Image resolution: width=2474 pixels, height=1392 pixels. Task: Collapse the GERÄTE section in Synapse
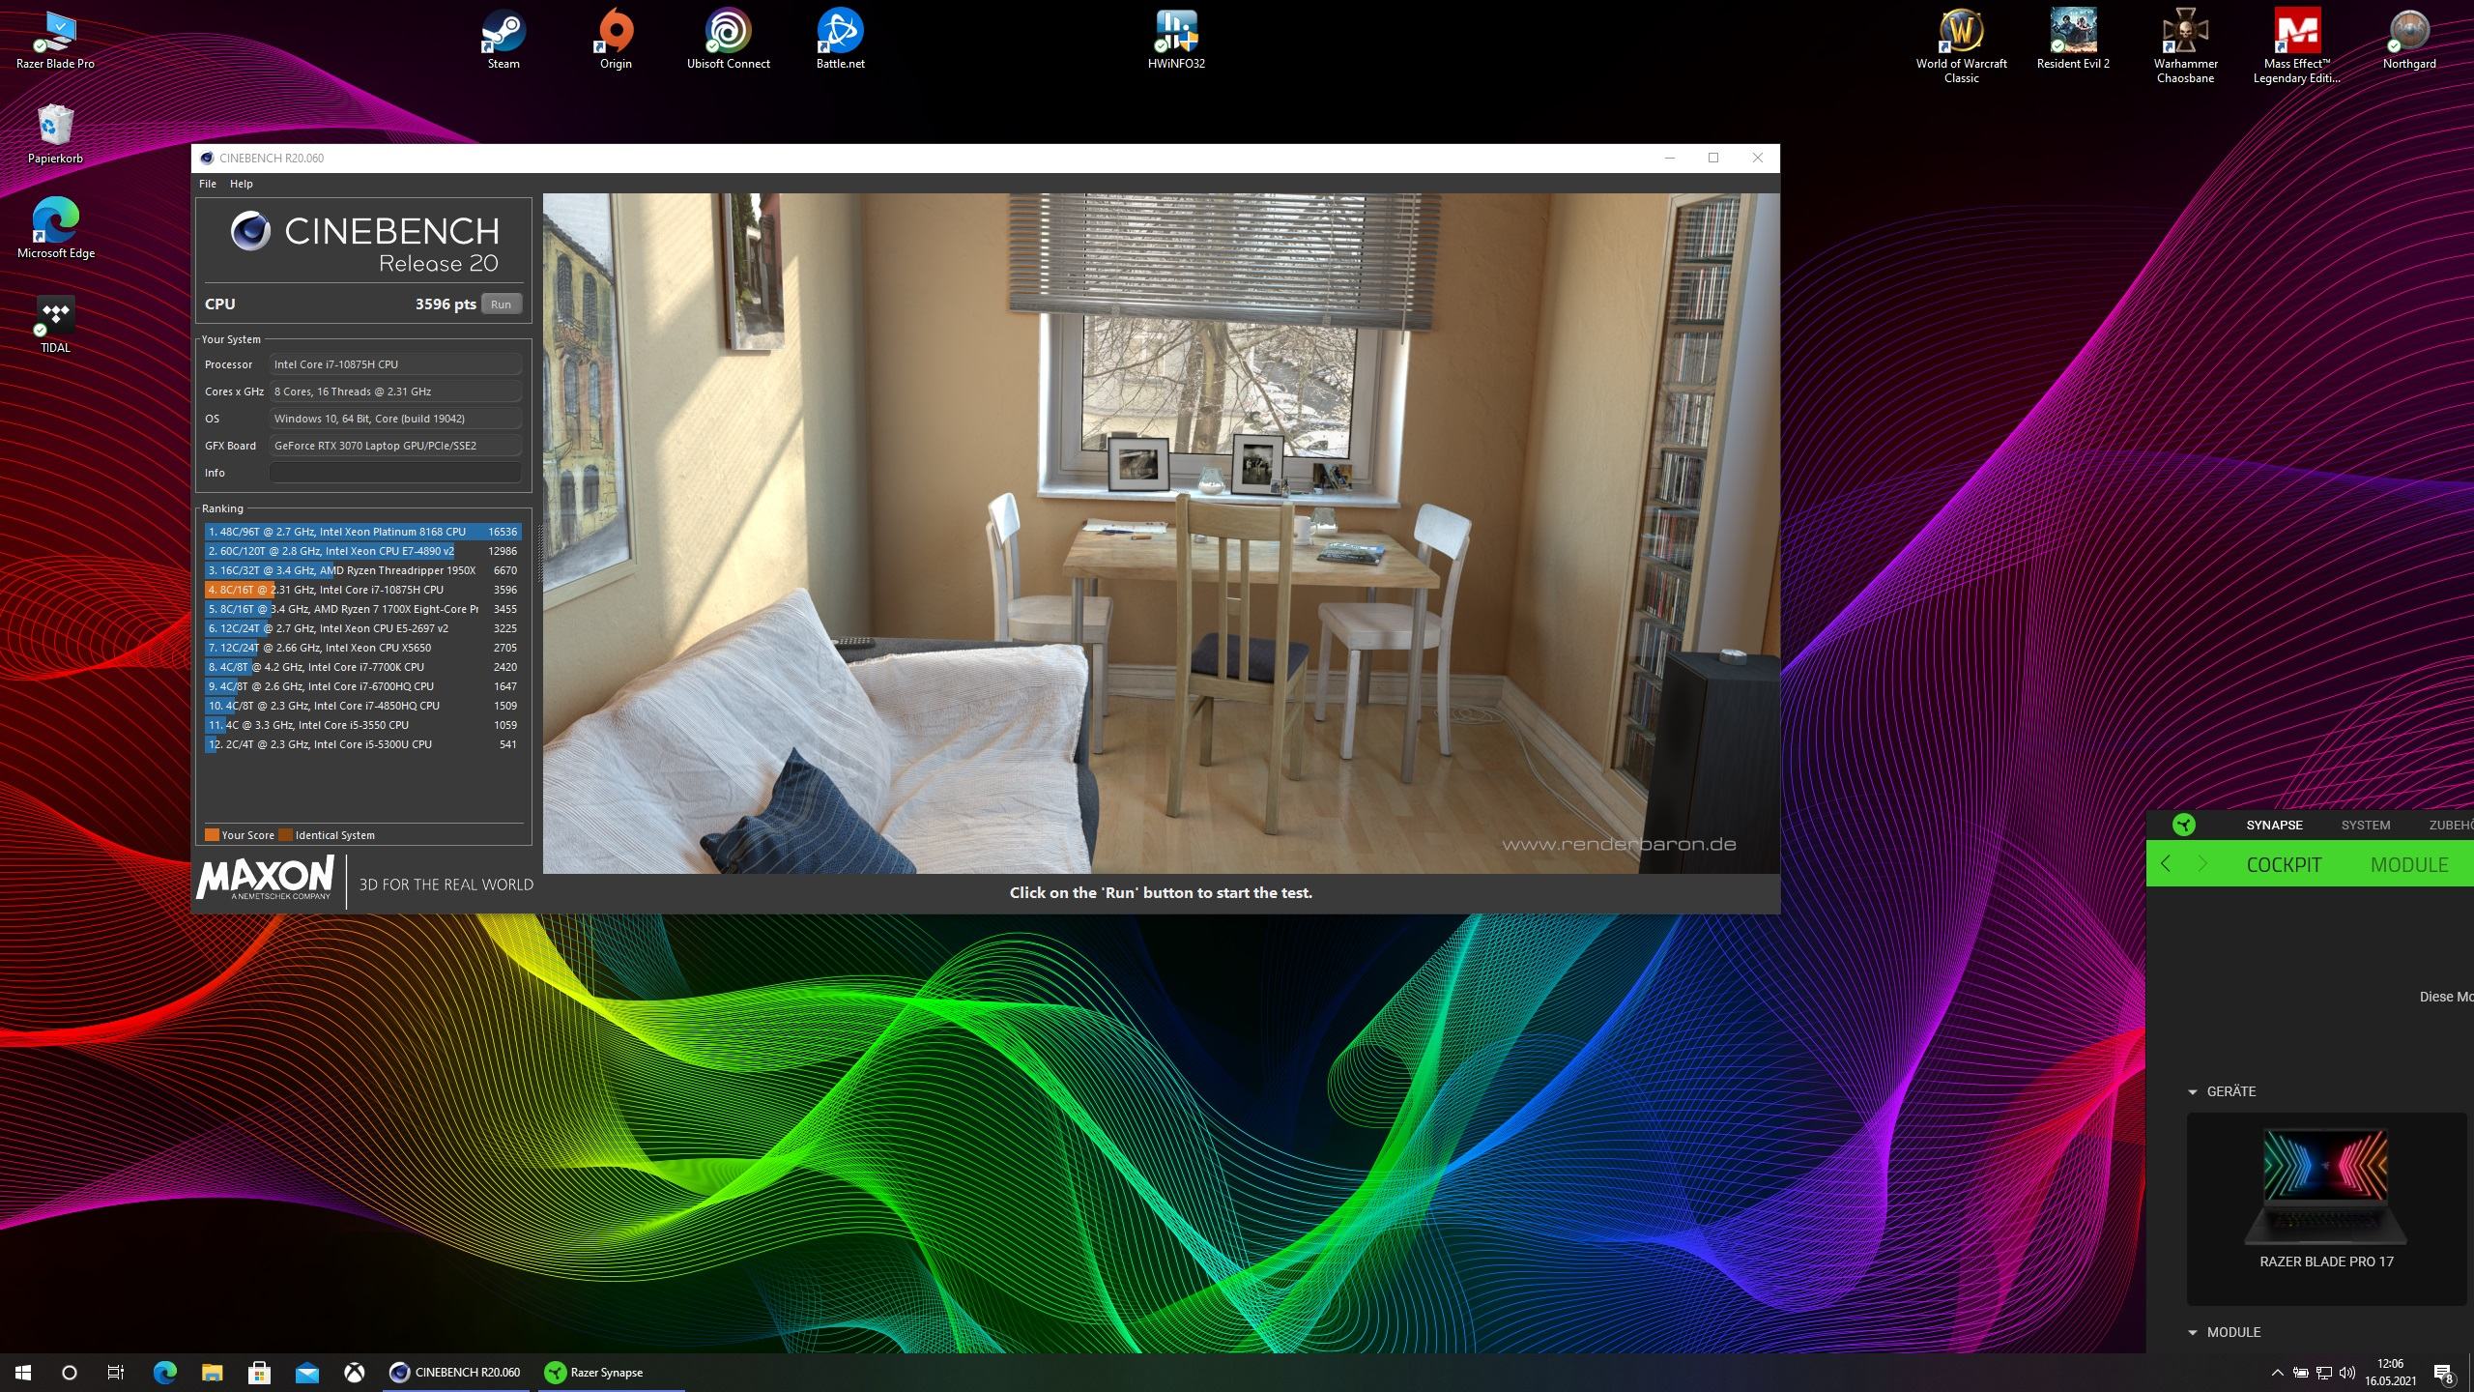point(2193,1091)
